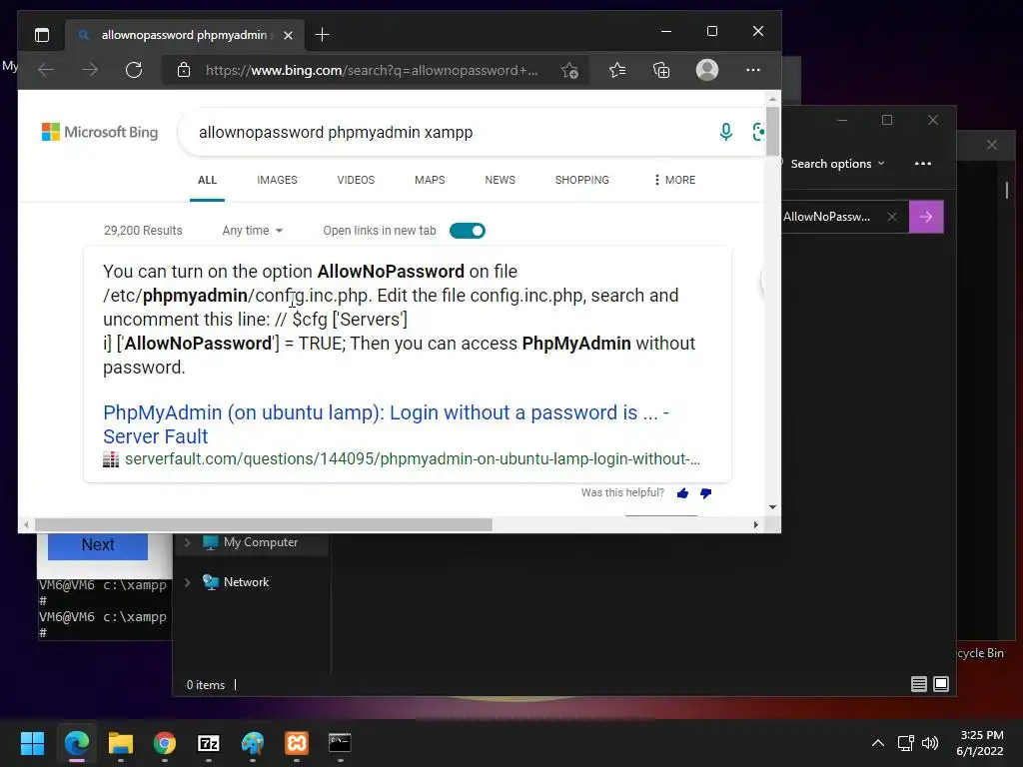The width and height of the screenshot is (1023, 767).
Task: Click the 0 items status bar text
Action: point(206,685)
